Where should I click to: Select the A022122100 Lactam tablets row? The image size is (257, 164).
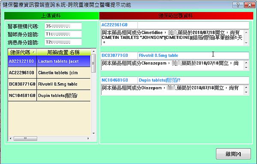pos(49,61)
